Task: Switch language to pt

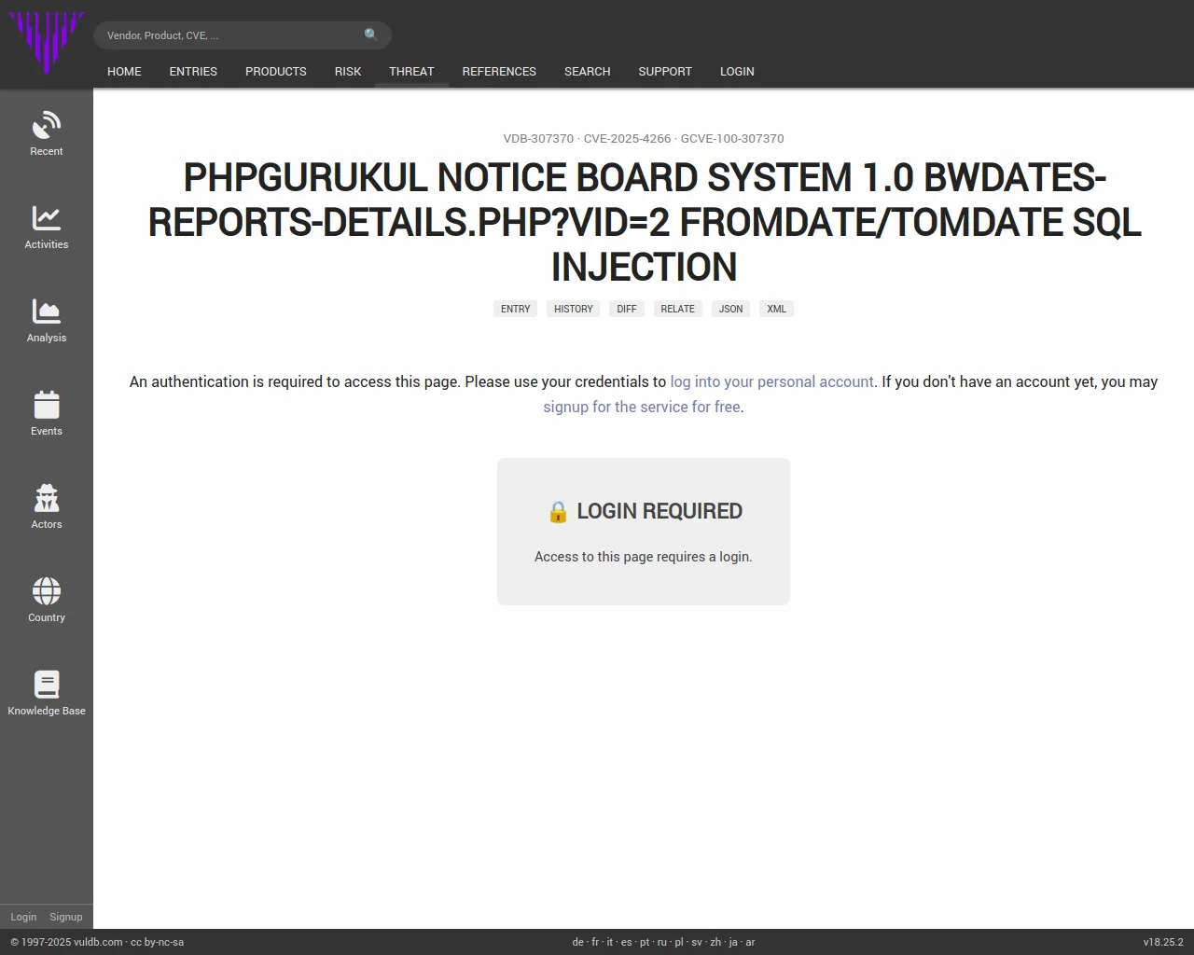Action: click(645, 942)
